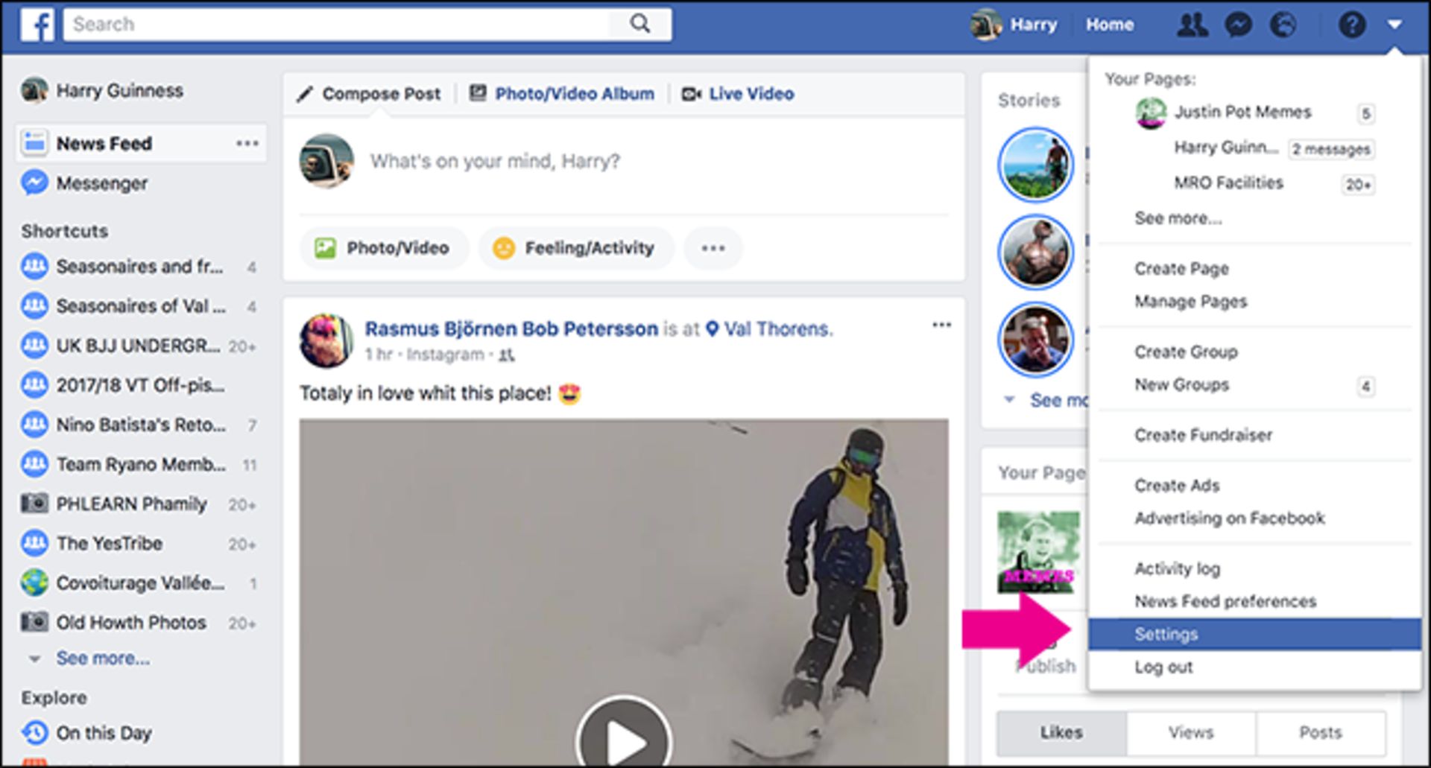Open On this Day in Explore

point(104,733)
